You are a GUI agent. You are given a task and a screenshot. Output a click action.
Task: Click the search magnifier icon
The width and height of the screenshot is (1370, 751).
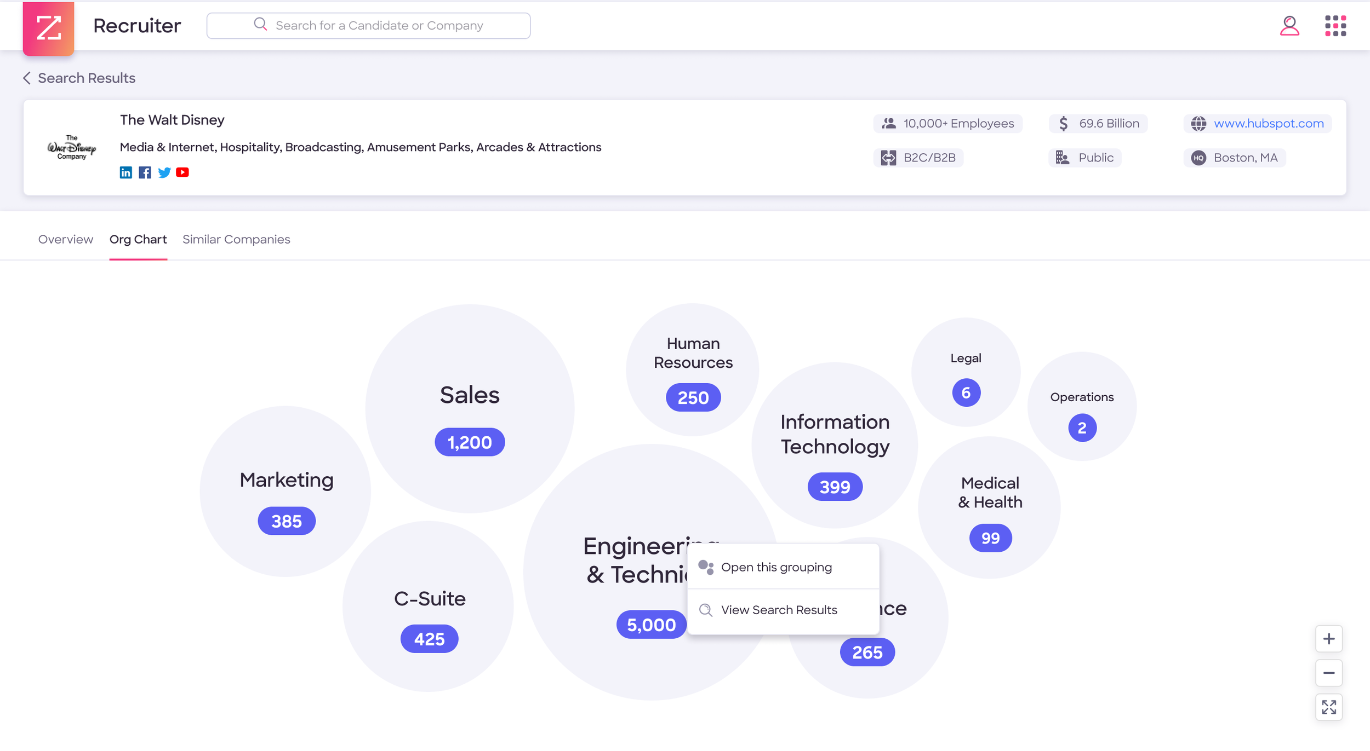coord(260,25)
